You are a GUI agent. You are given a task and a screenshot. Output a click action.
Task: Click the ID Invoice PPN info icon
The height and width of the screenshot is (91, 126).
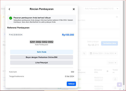click(107, 71)
